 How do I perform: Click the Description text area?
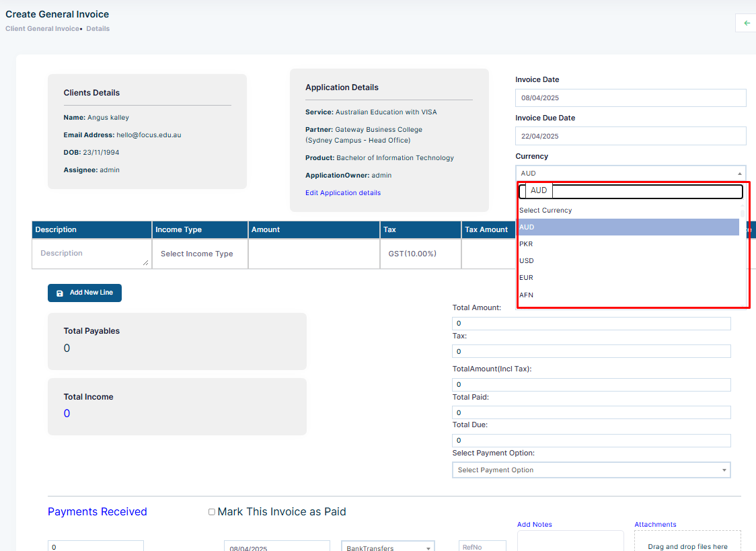coord(91,254)
